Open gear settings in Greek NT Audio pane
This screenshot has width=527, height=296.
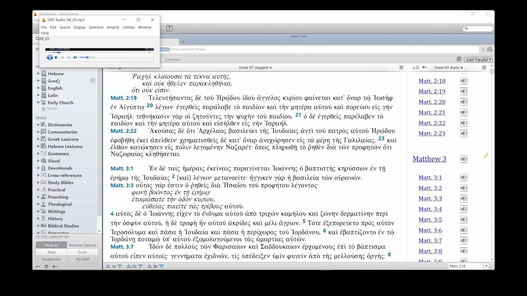424,67
